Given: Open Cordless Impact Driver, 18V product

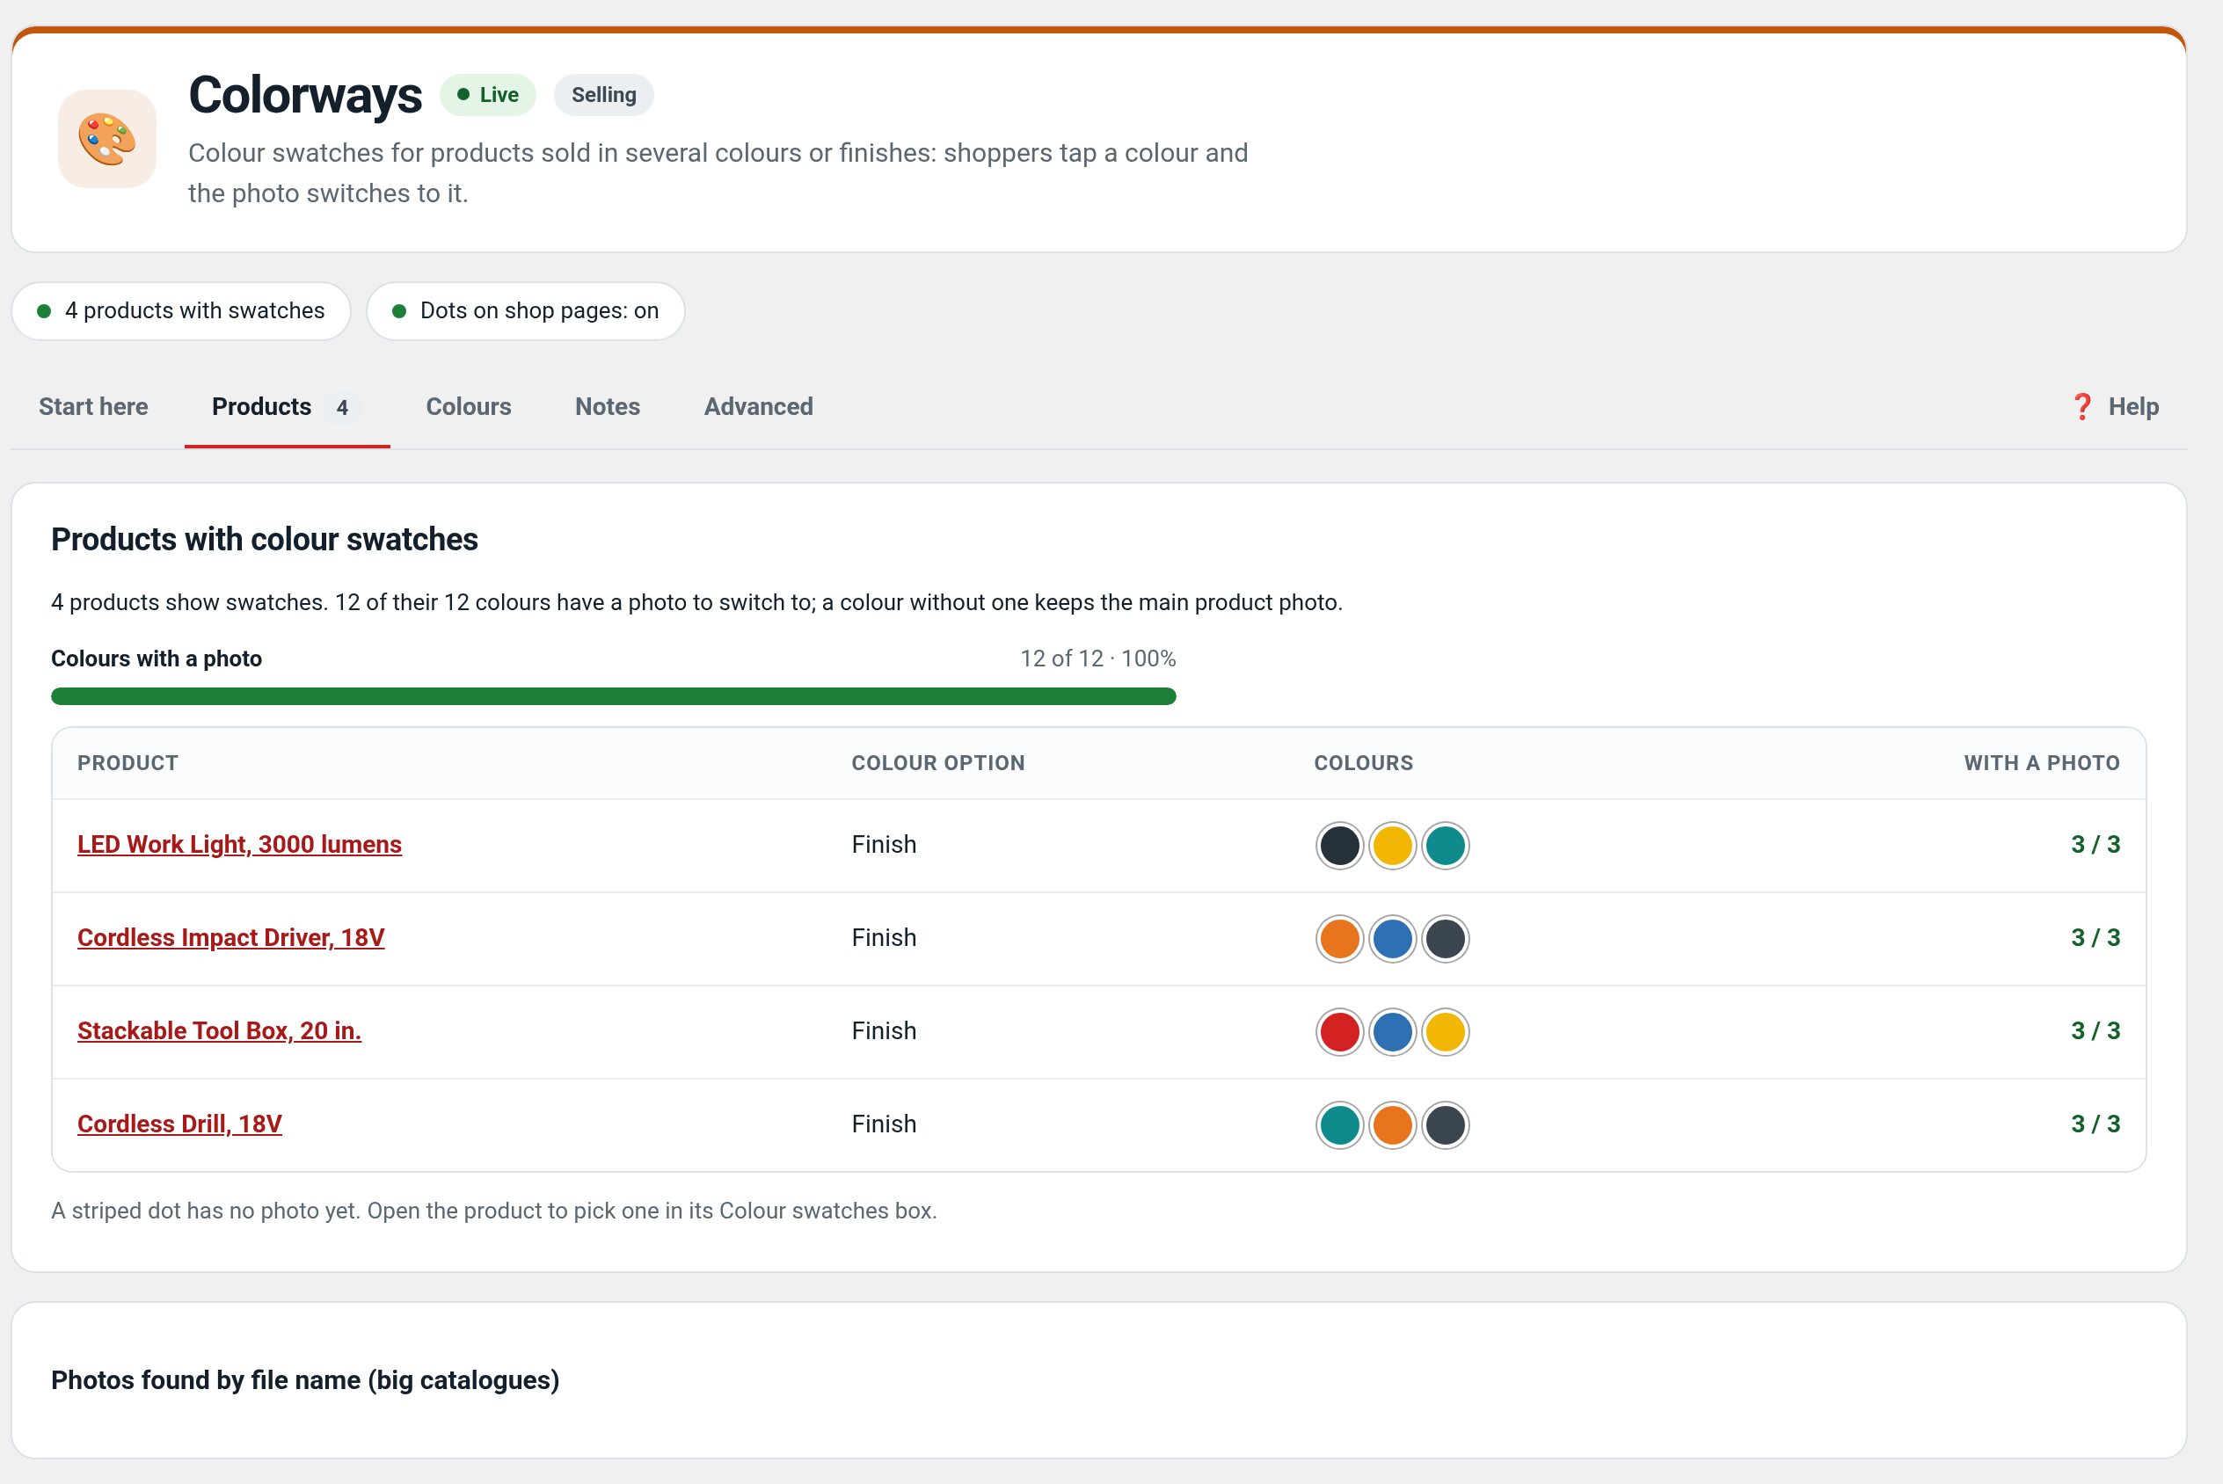Looking at the screenshot, I should pos(231,938).
